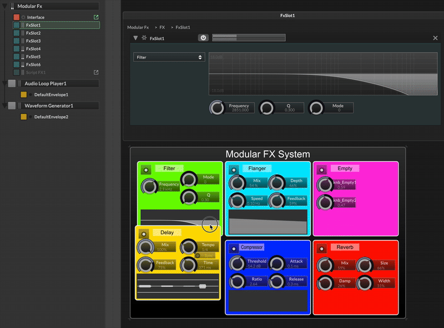
Task: Click the gray square beside Waveform Generator1
Action: (x=12, y=106)
